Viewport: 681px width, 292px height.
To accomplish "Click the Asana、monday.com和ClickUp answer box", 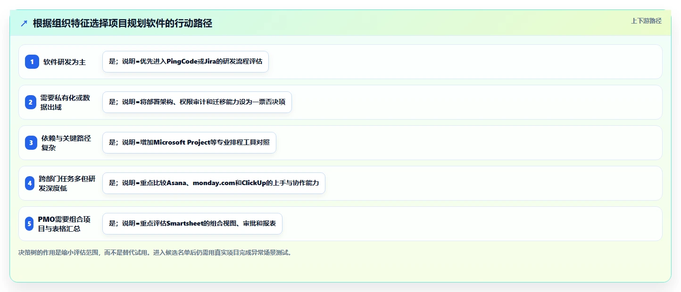I will [x=214, y=183].
